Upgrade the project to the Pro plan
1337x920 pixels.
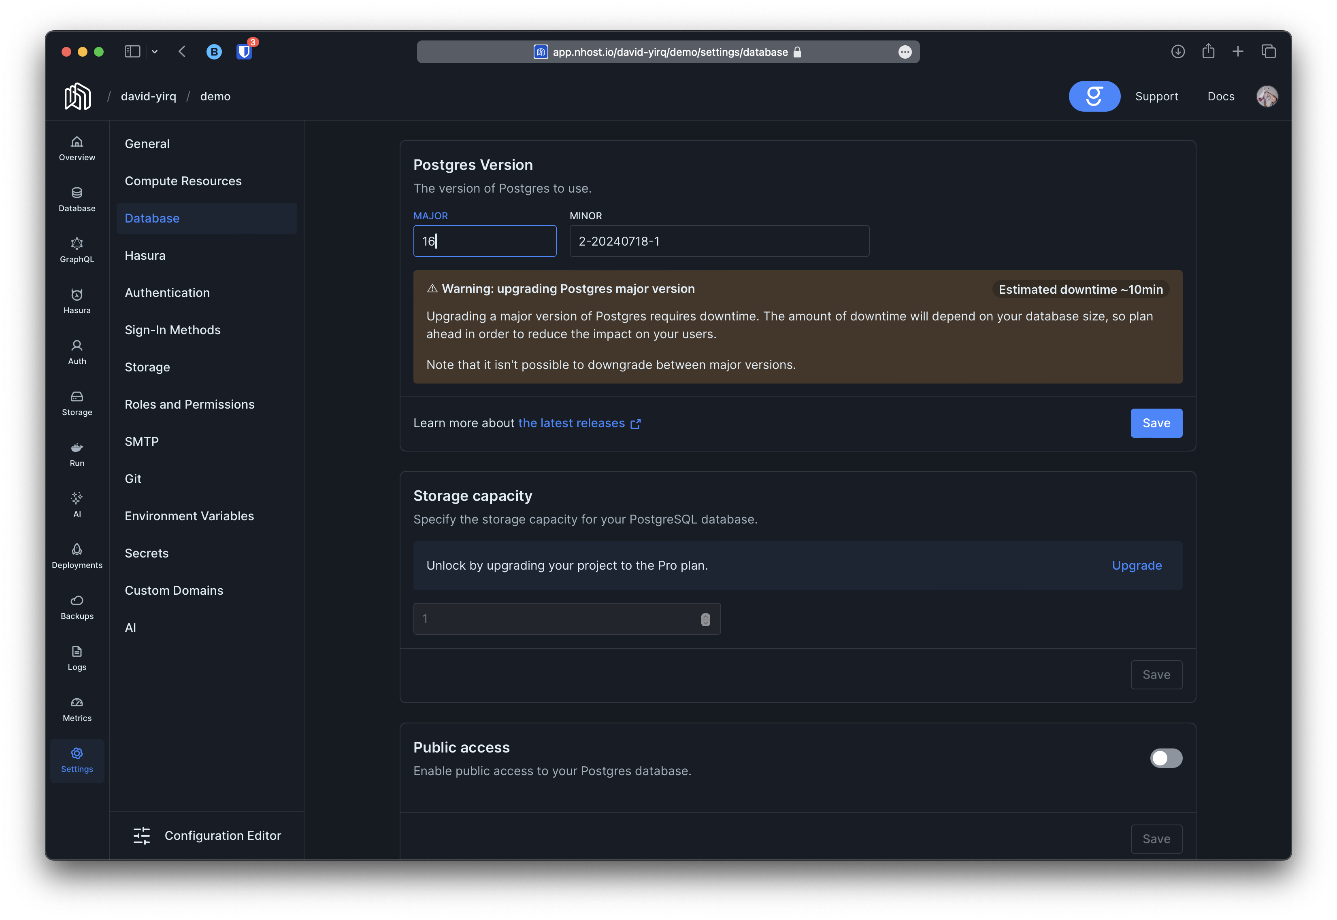(1137, 566)
